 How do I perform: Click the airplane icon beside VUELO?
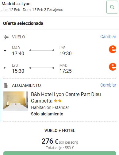[x=6, y=37]
